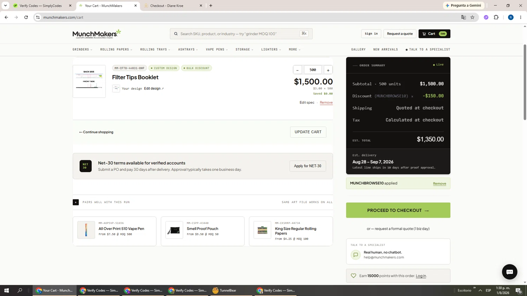Image resolution: width=527 pixels, height=296 pixels.
Task: Open Windows taskbar search
Action: [x=20, y=290]
